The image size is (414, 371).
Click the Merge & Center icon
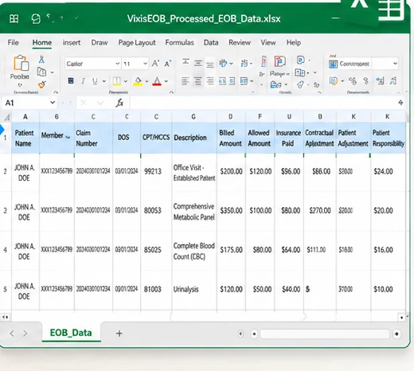[244, 81]
